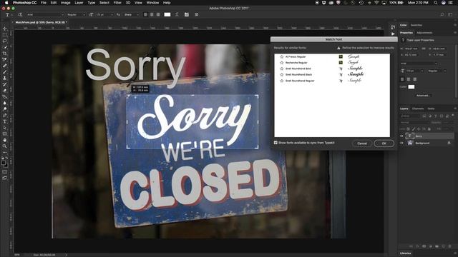
Task: Open the Type menu
Action: click(92, 3)
